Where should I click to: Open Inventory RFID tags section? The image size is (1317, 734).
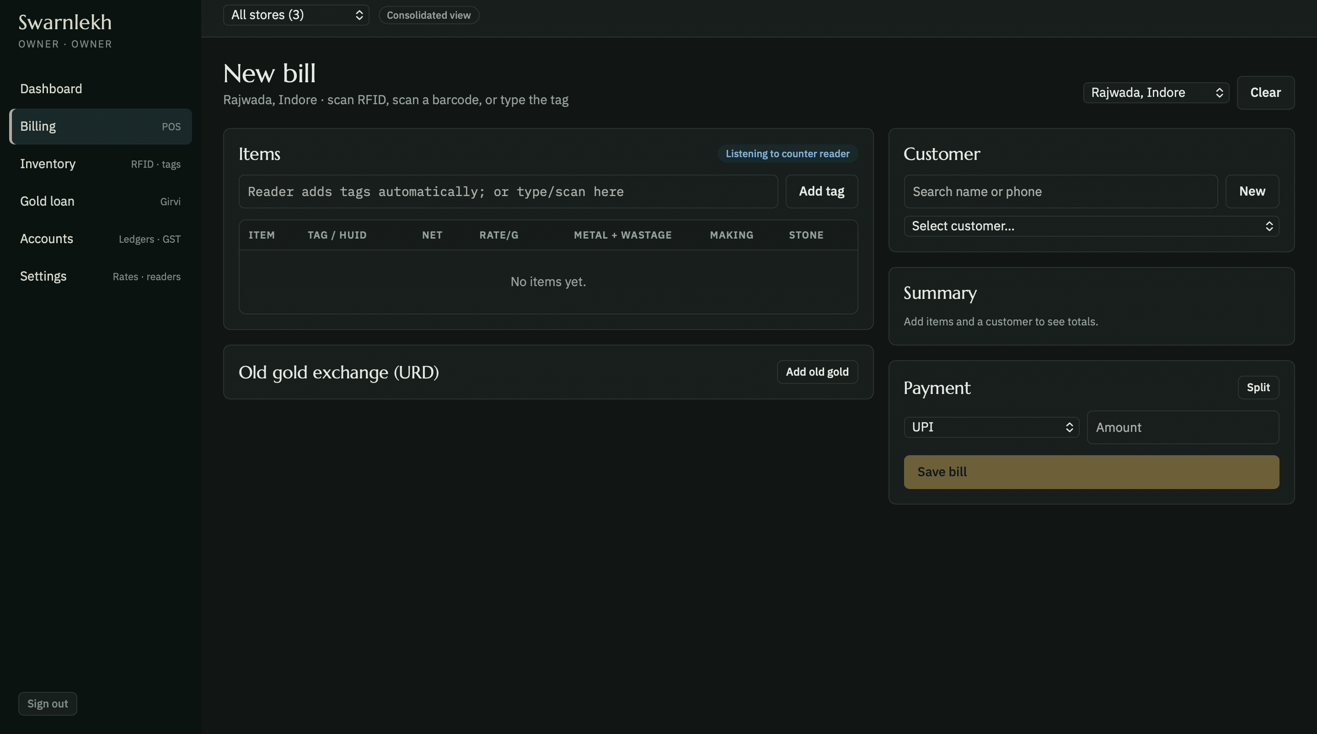[100, 164]
